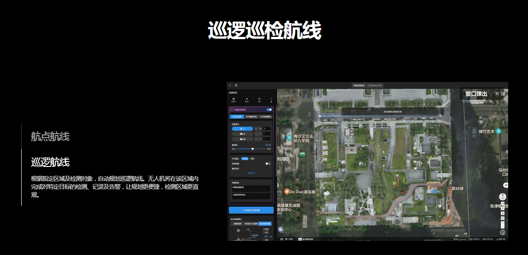
Task: Click the De.Dao coffee map marker
Action: [x=286, y=192]
